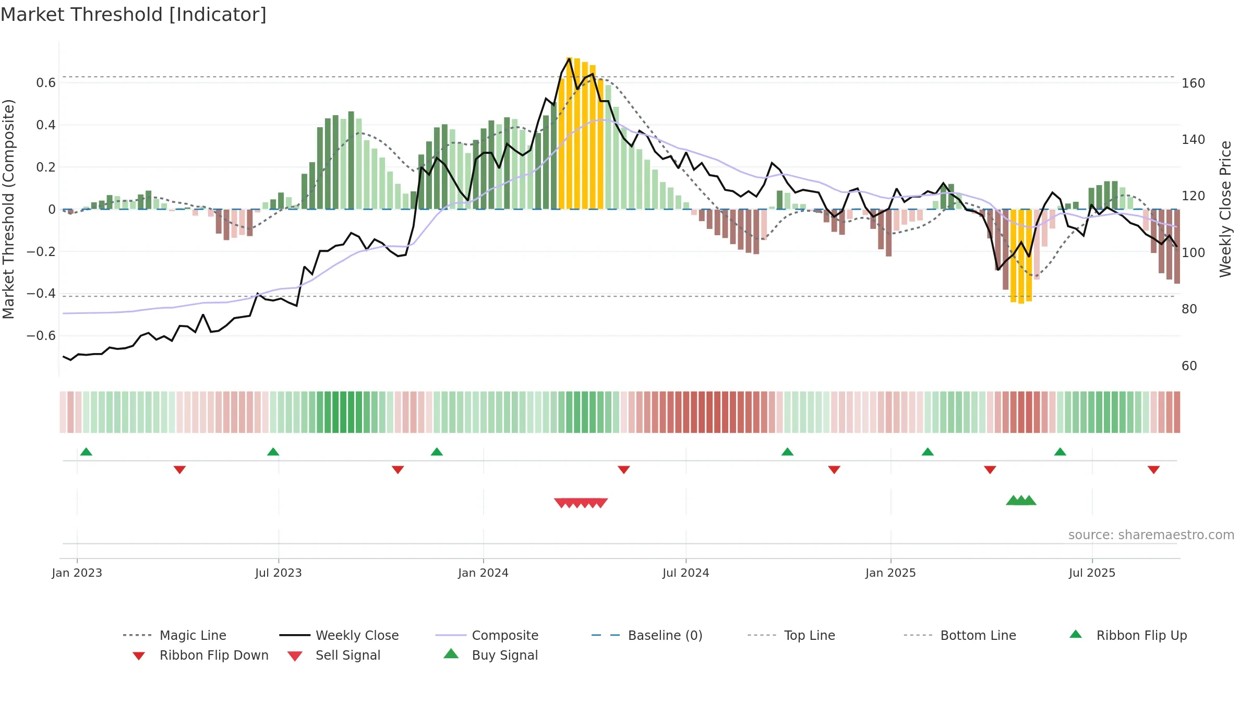The height and width of the screenshot is (704, 1252).
Task: Click the lowest gold histogram bar in spring 2025
Action: (x=1021, y=257)
